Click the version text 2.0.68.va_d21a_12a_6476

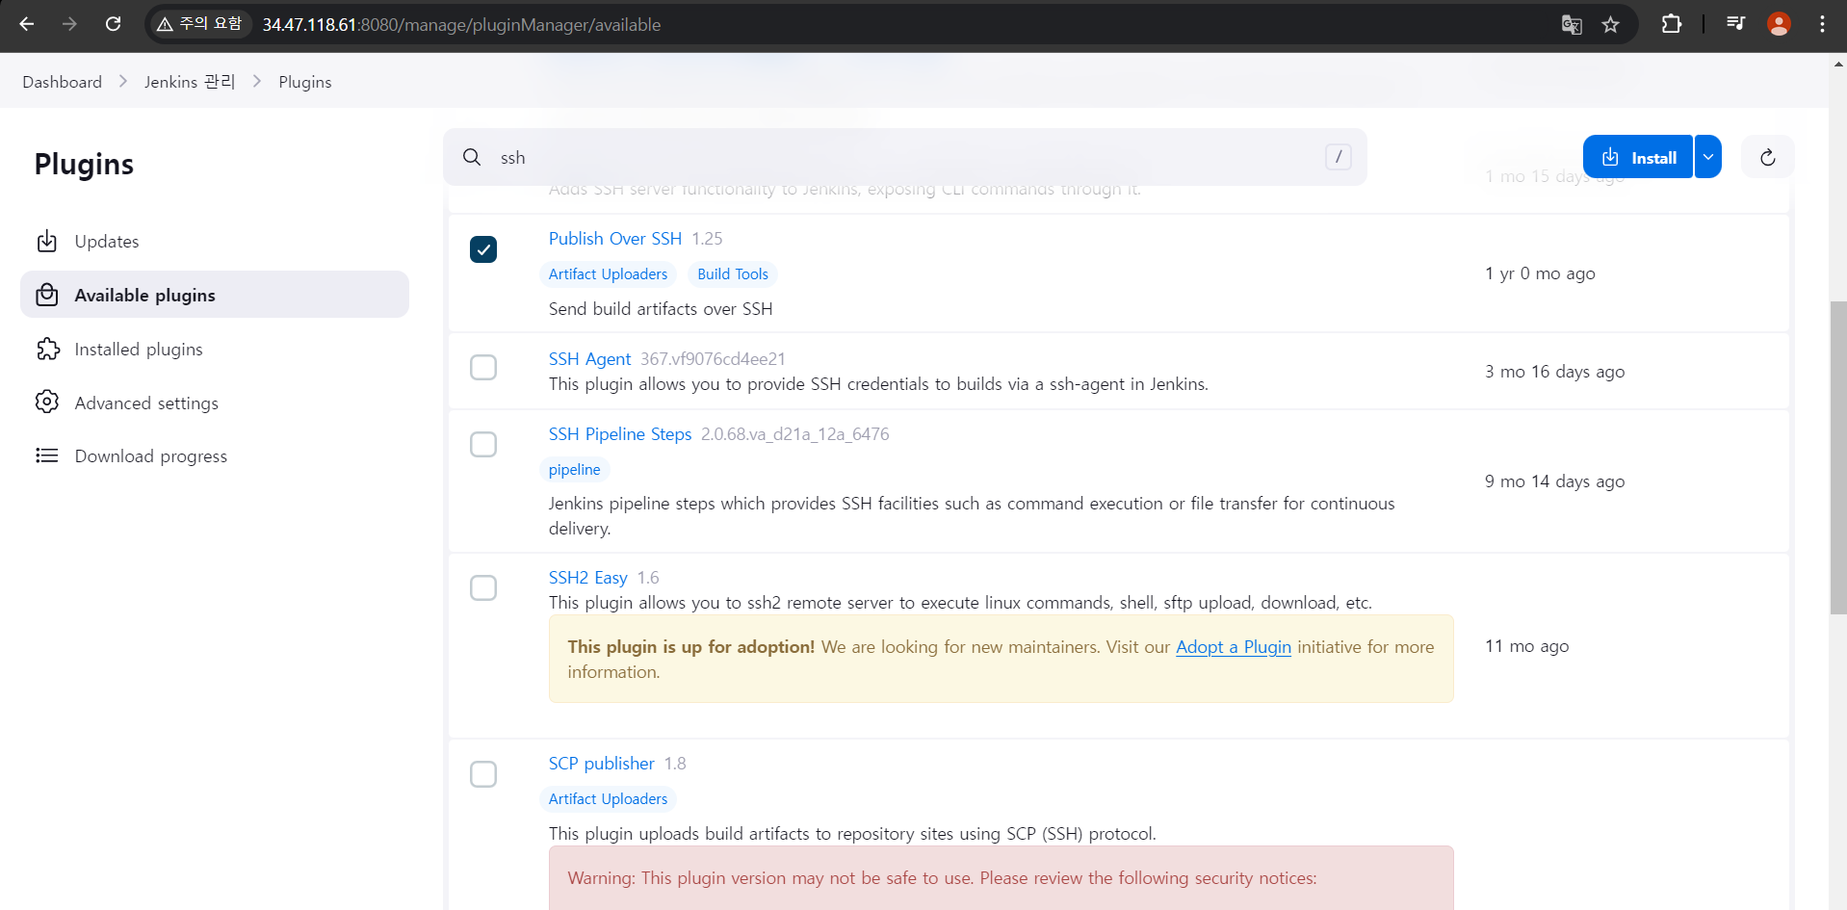click(x=794, y=434)
